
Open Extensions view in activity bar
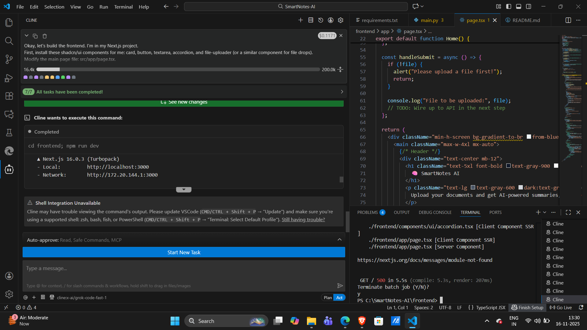(9, 96)
